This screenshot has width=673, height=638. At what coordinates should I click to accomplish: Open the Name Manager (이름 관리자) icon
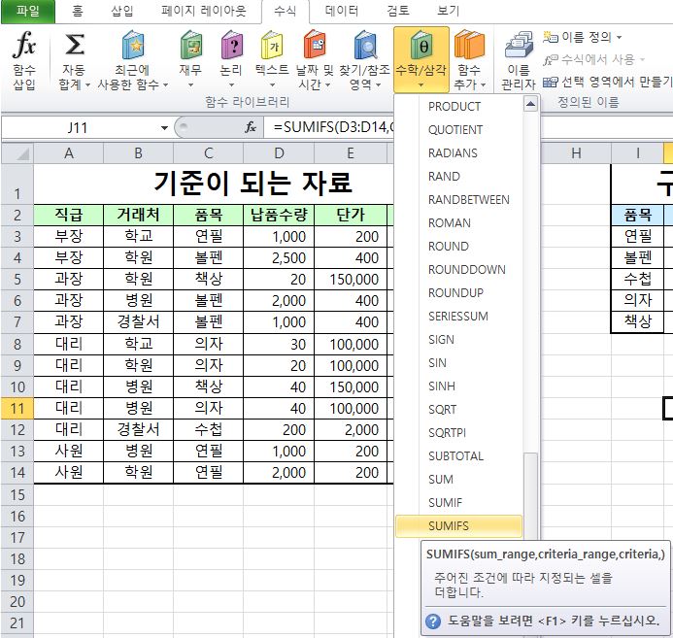pos(519,45)
